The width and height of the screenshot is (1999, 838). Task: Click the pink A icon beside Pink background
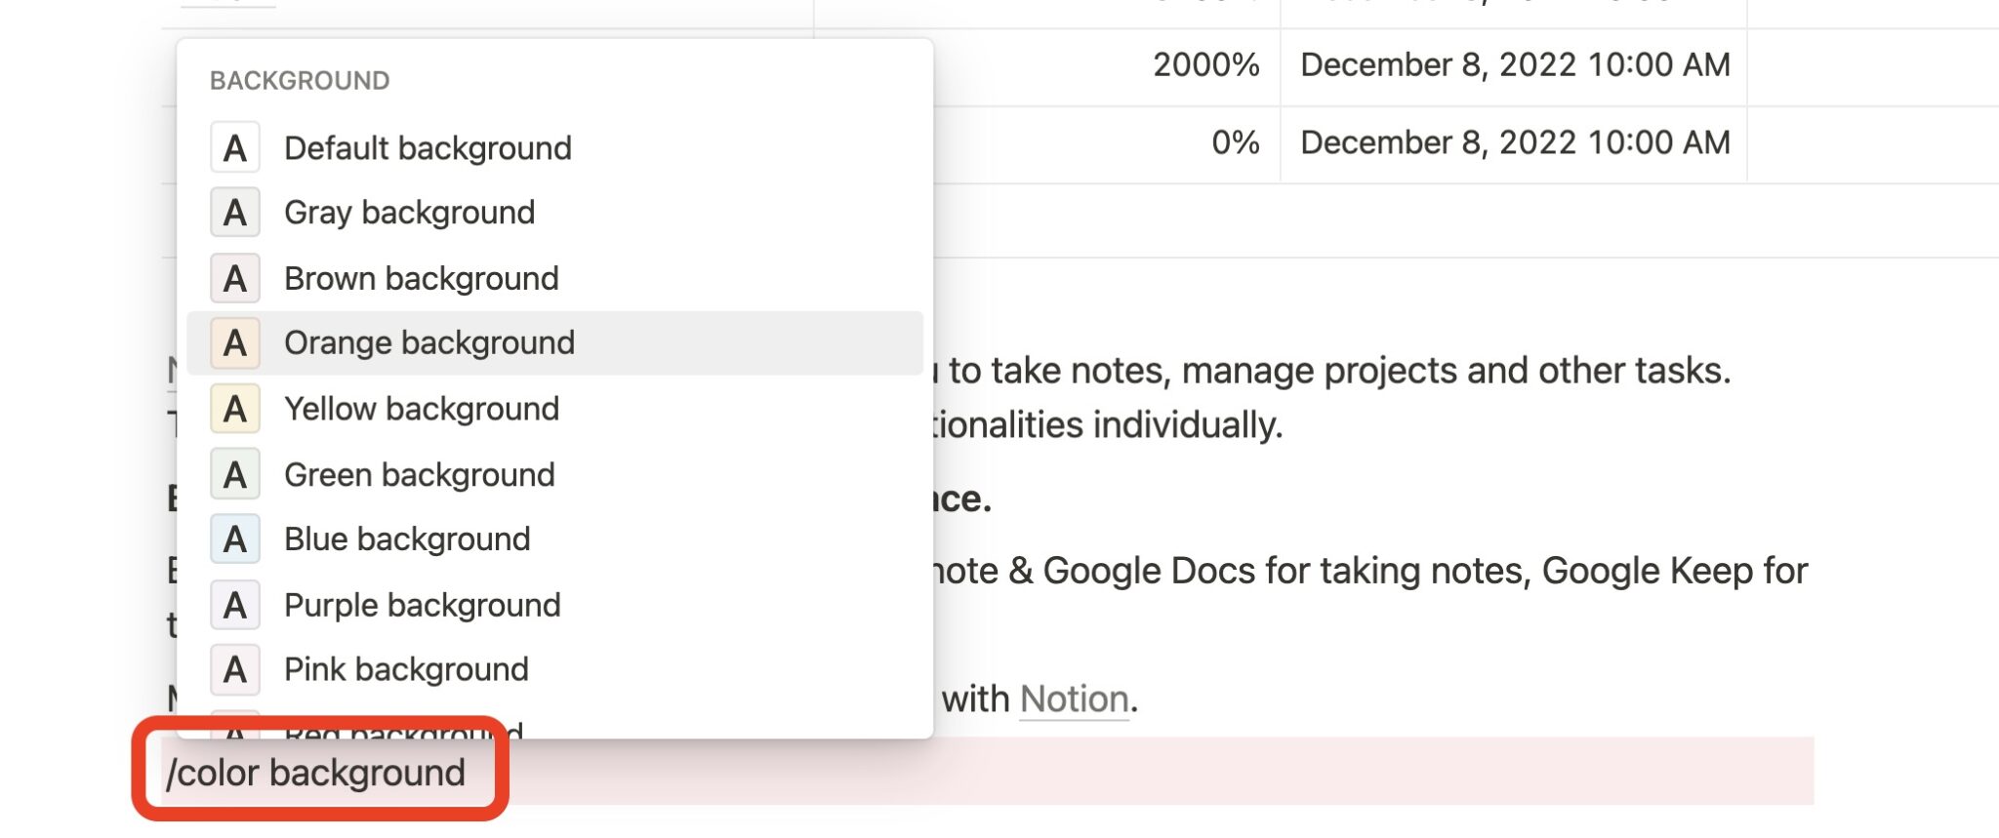click(234, 669)
